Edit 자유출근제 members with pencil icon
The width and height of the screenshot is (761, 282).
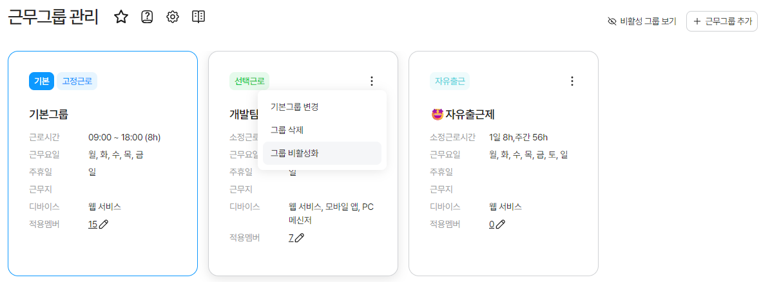click(x=501, y=224)
